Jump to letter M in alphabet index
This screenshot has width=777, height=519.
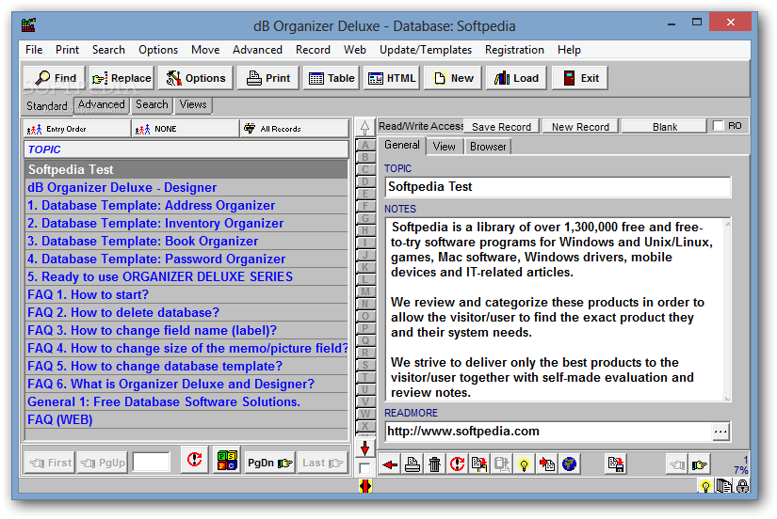click(365, 291)
